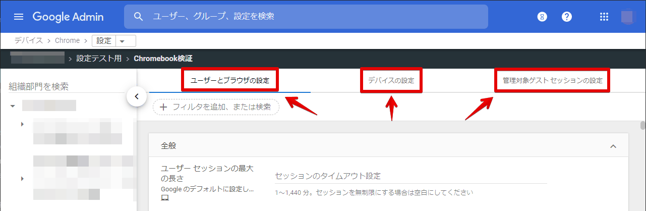Viewport: 646px width, 211px height.
Task: Go to デバイス breadcrumb
Action: coord(28,41)
